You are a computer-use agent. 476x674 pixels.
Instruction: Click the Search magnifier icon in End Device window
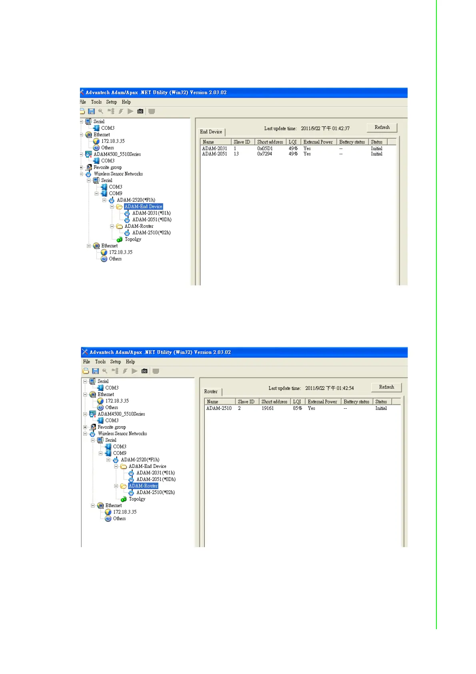pyautogui.click(x=101, y=111)
